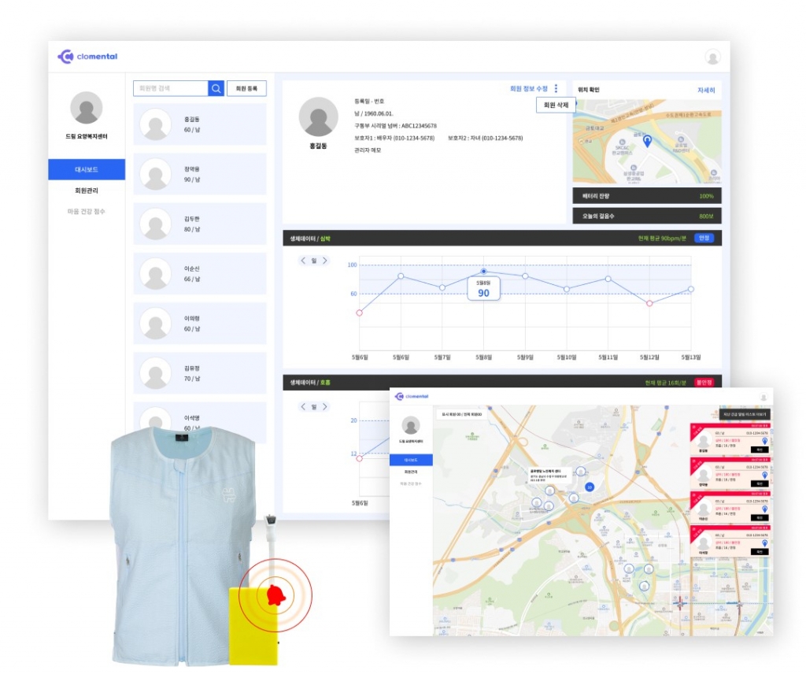Open 자세히 for the location panel
This screenshot has width=806, height=674.
click(x=706, y=90)
